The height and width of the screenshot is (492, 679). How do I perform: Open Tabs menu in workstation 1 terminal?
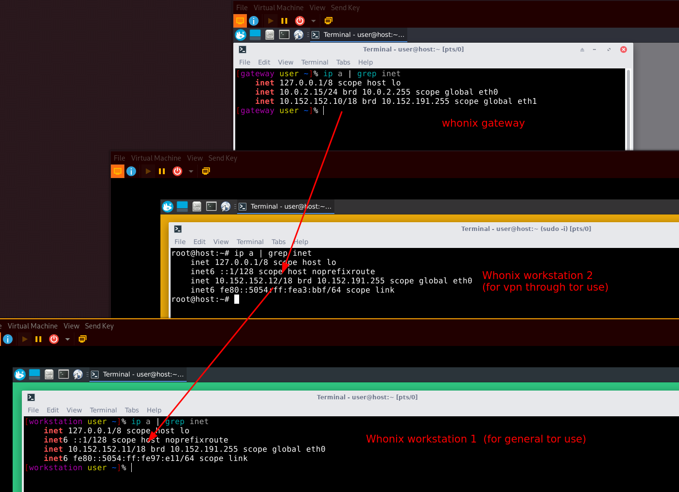pyautogui.click(x=132, y=410)
